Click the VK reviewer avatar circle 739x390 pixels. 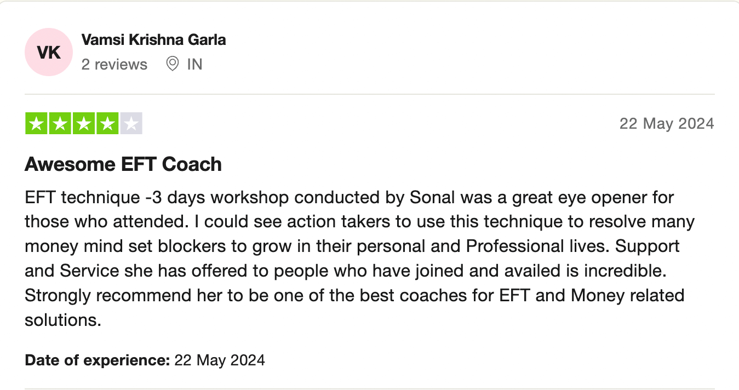pyautogui.click(x=48, y=52)
